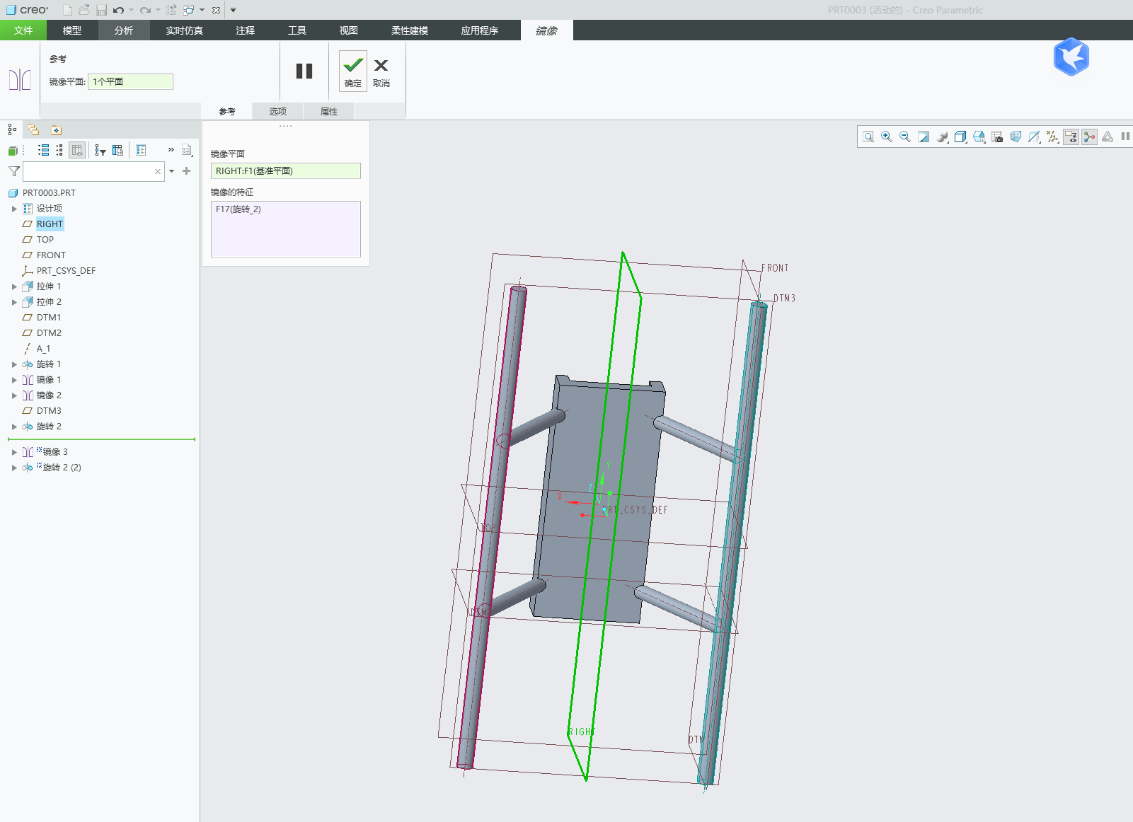This screenshot has height=822, width=1133.
Task: Select the DTM3 plane in model tree
Action: tap(49, 411)
